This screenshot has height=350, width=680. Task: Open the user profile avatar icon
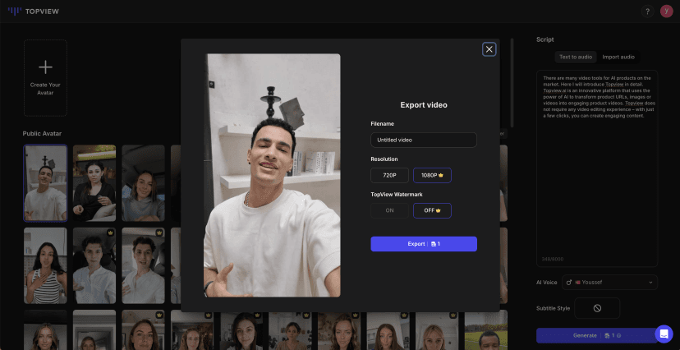[666, 12]
